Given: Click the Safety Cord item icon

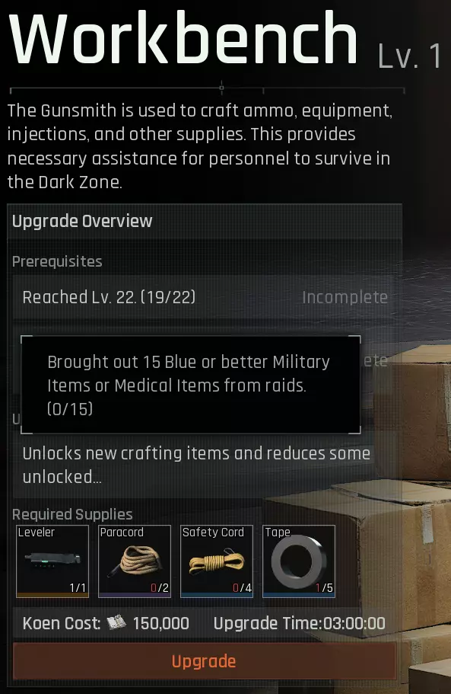Looking at the screenshot, I should pyautogui.click(x=217, y=561).
